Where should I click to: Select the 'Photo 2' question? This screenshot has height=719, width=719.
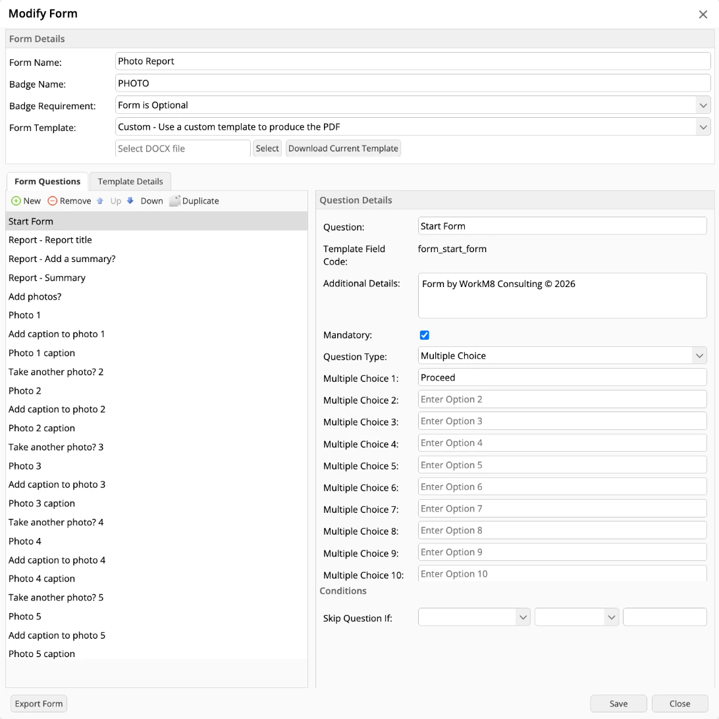coord(156,390)
